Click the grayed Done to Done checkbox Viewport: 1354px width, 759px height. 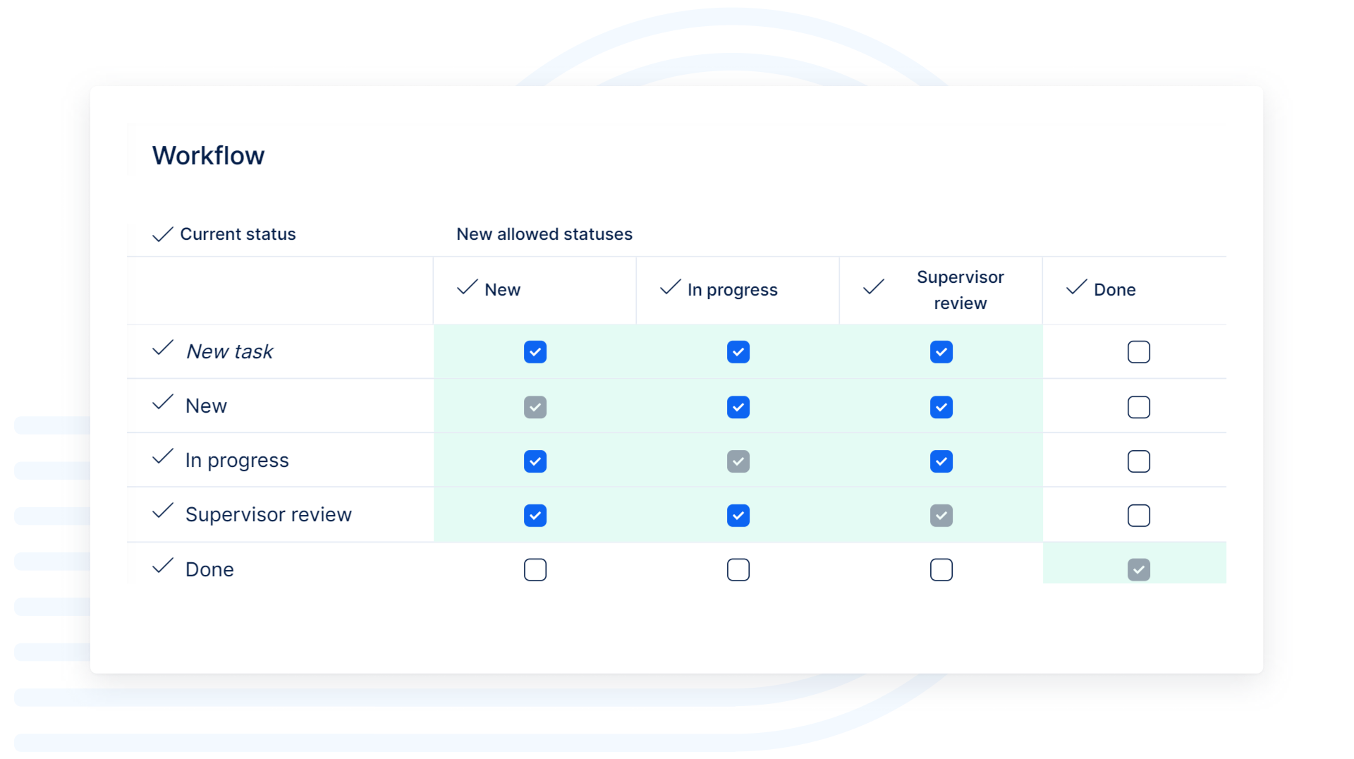click(1138, 570)
